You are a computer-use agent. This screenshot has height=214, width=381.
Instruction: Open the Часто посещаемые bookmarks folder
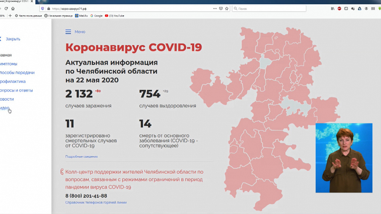pos(28,16)
